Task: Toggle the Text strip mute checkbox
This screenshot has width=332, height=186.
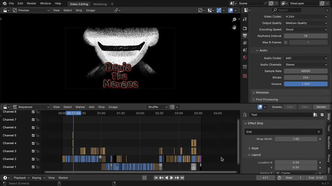Action: coord(322,115)
